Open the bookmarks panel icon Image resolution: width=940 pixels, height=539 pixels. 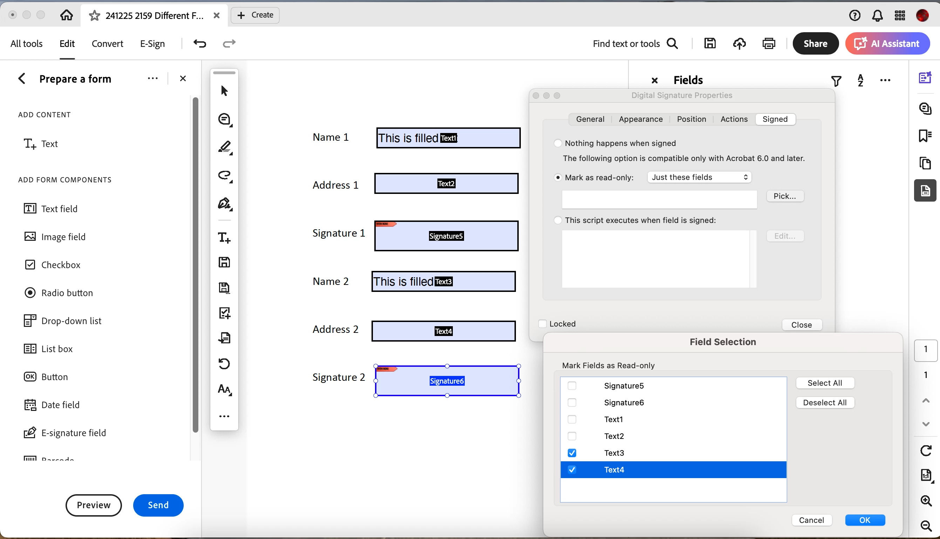(x=925, y=136)
